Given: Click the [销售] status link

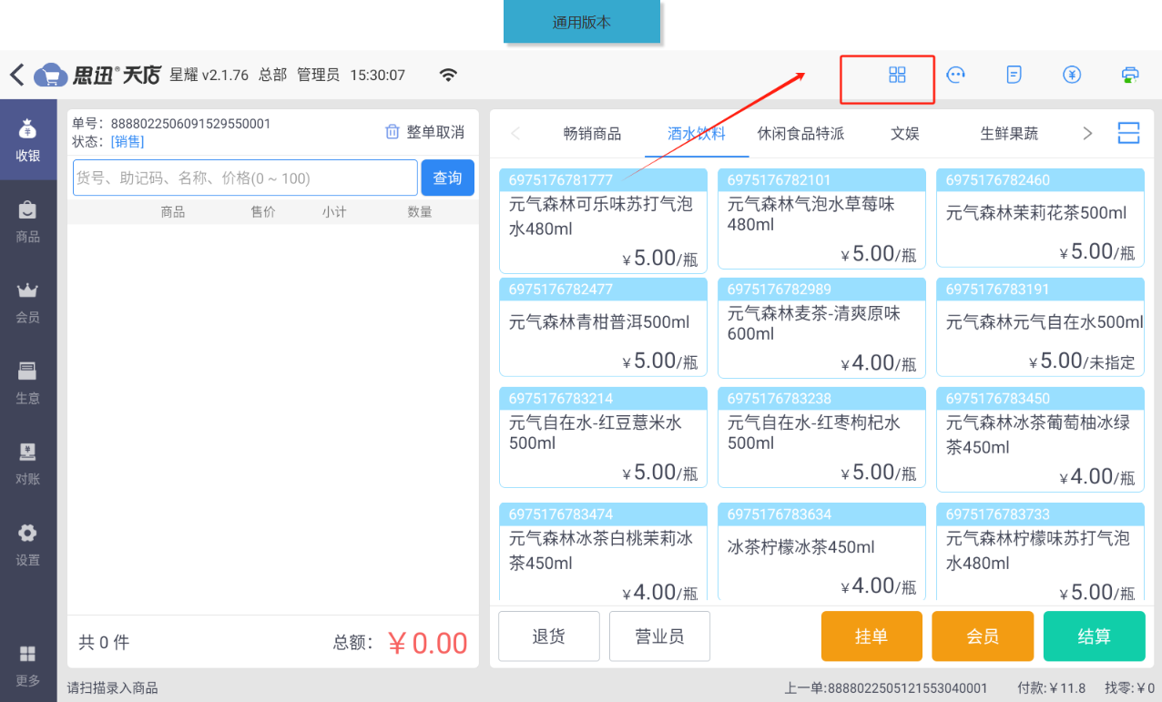Looking at the screenshot, I should coord(127,141).
